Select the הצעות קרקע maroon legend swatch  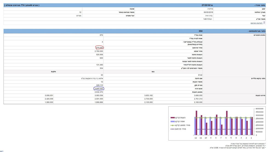(172, 118)
